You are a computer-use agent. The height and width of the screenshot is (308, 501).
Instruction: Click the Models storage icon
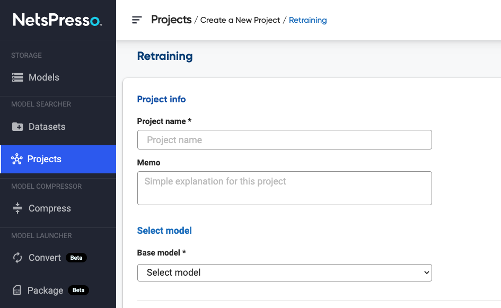[17, 77]
